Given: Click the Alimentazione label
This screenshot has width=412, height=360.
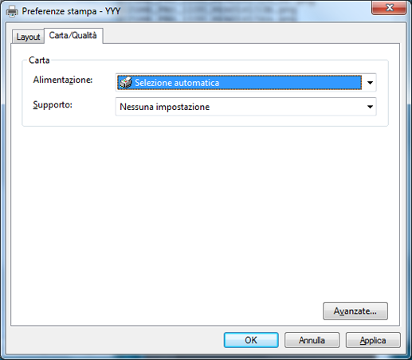Looking at the screenshot, I should click(63, 80).
